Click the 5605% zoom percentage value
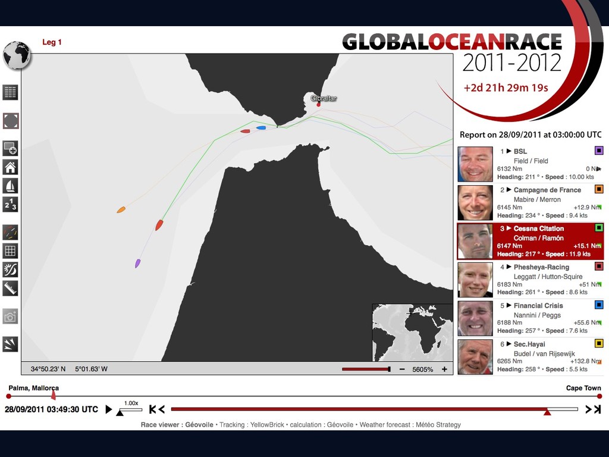The image size is (609, 457). 423,369
